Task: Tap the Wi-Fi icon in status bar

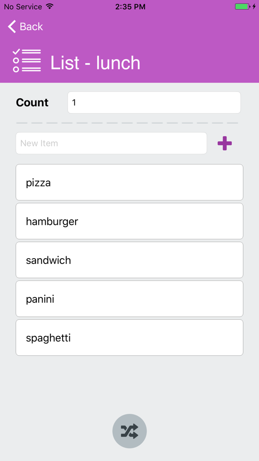Action: point(50,6)
